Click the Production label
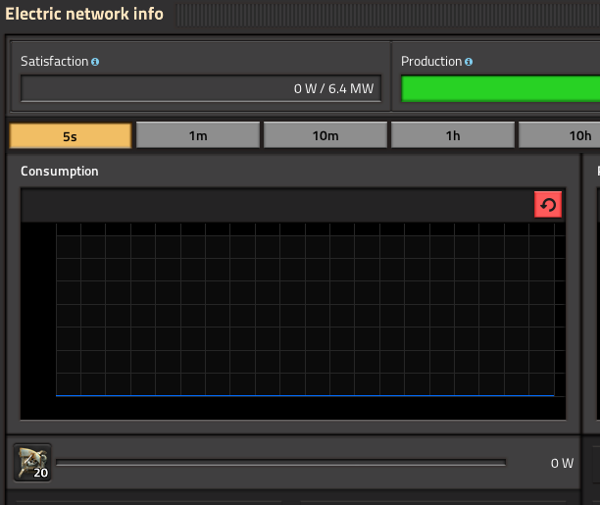This screenshot has height=505, width=600. click(x=431, y=61)
